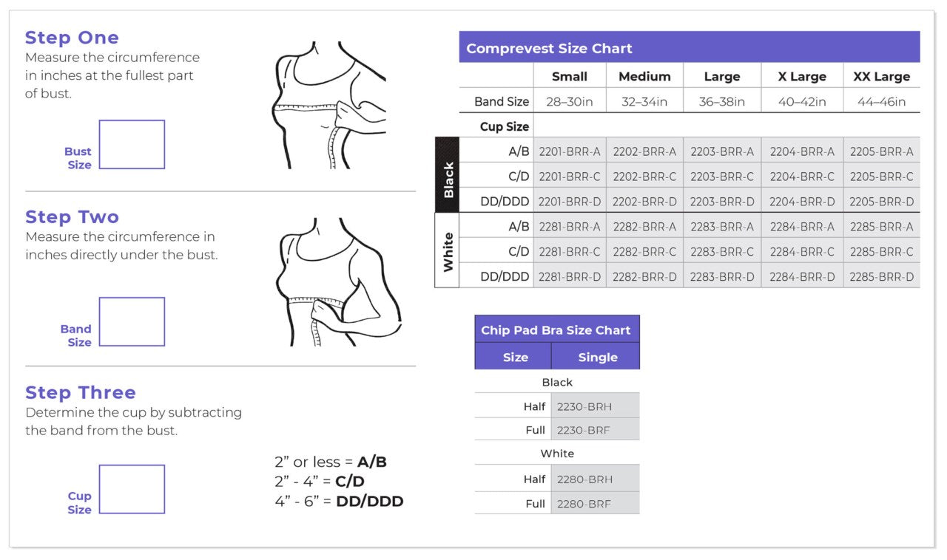Image resolution: width=947 pixels, height=560 pixels.
Task: Choose the Medium column header
Action: (x=644, y=77)
